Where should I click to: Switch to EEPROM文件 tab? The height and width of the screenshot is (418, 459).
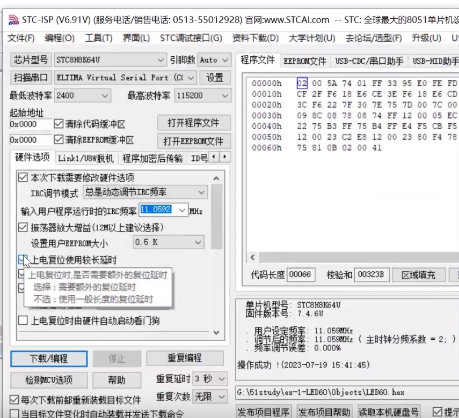pos(305,61)
